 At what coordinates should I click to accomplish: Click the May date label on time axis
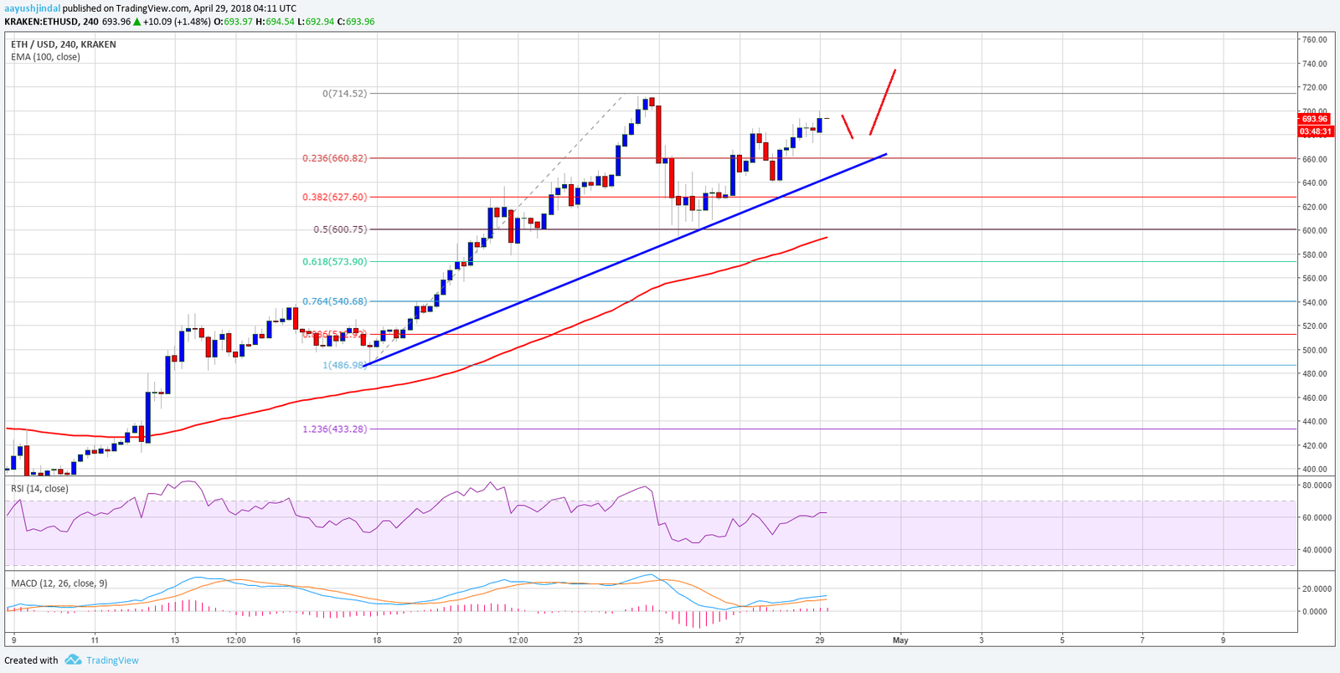click(x=900, y=640)
